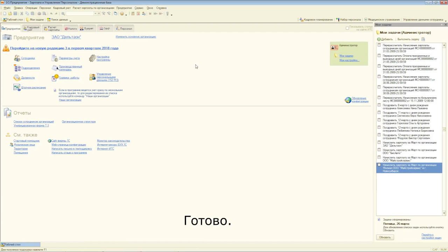Check March payroll task box for ЗАО "Дельтаон"
This screenshot has width=448, height=252.
click(379, 142)
